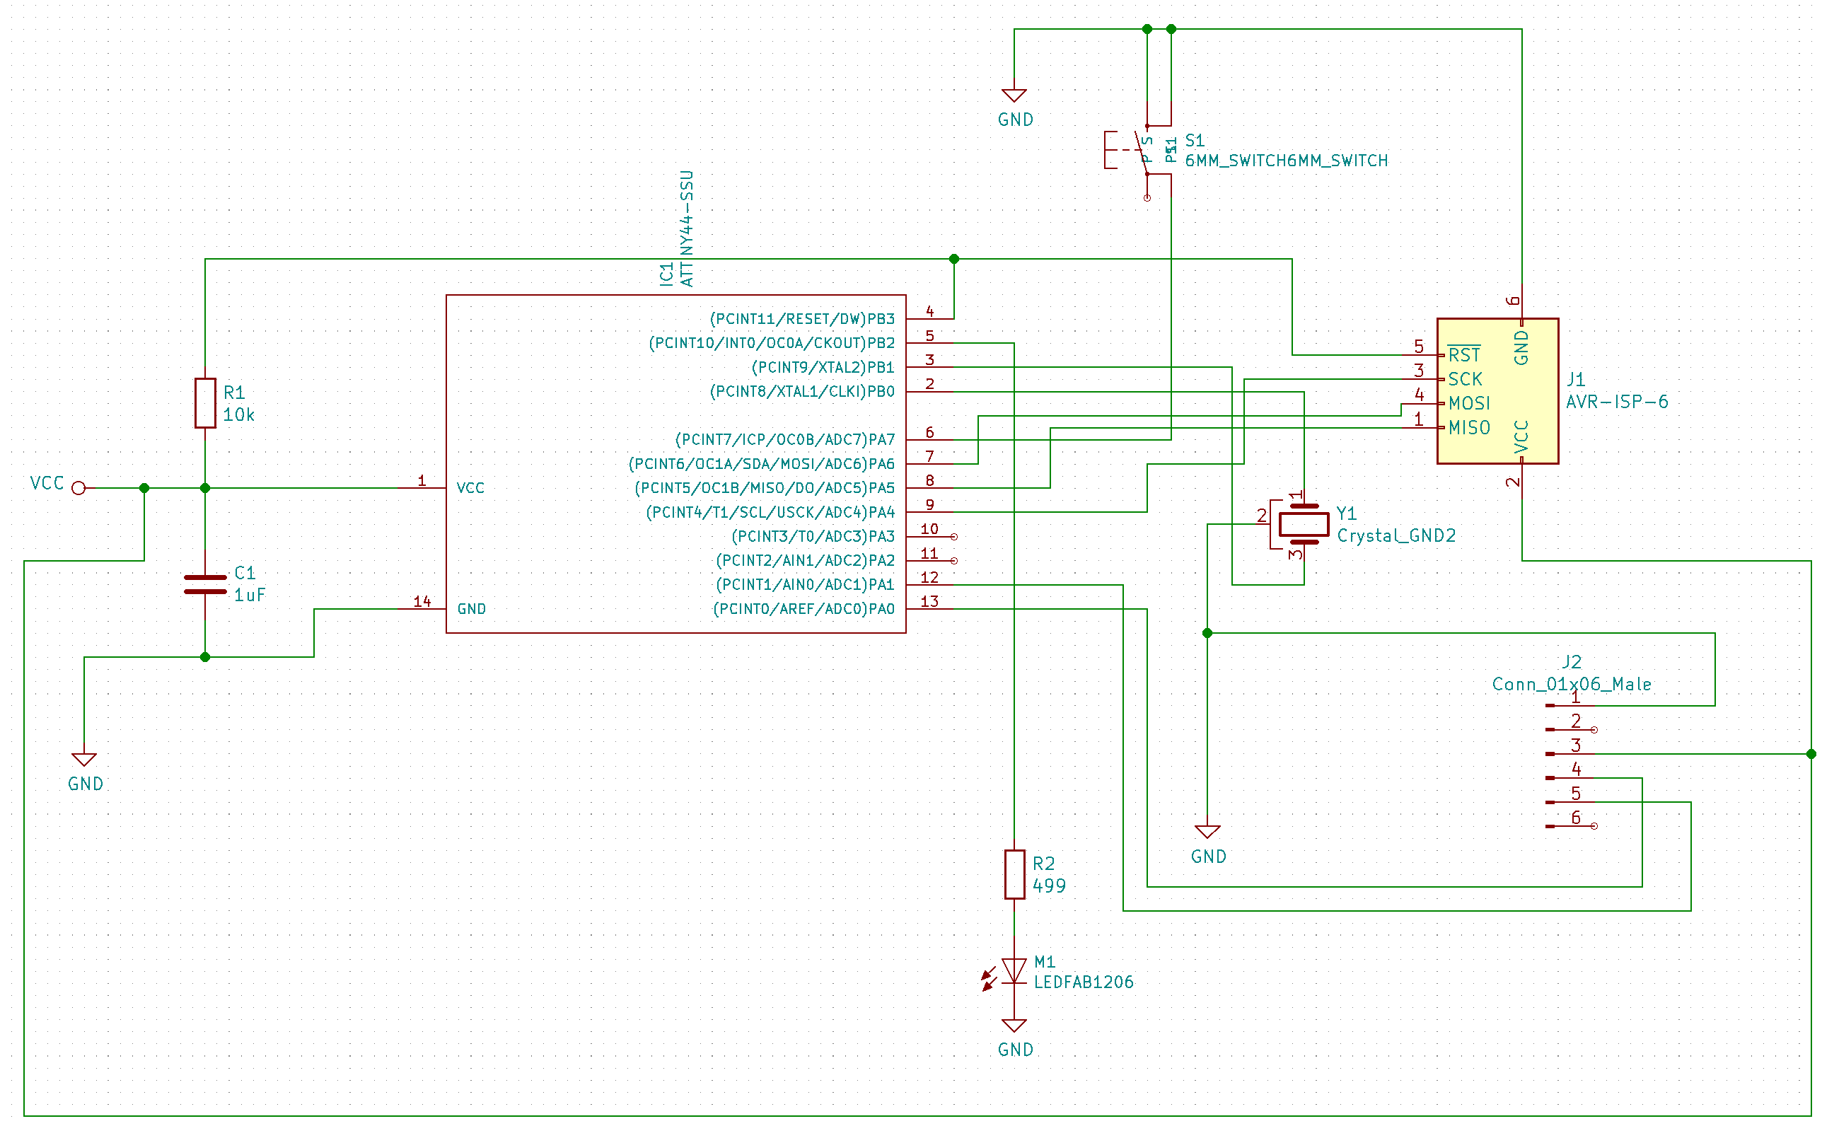The width and height of the screenshot is (1822, 1126).
Task: Click the 10k value of R1
Action: pyautogui.click(x=238, y=414)
